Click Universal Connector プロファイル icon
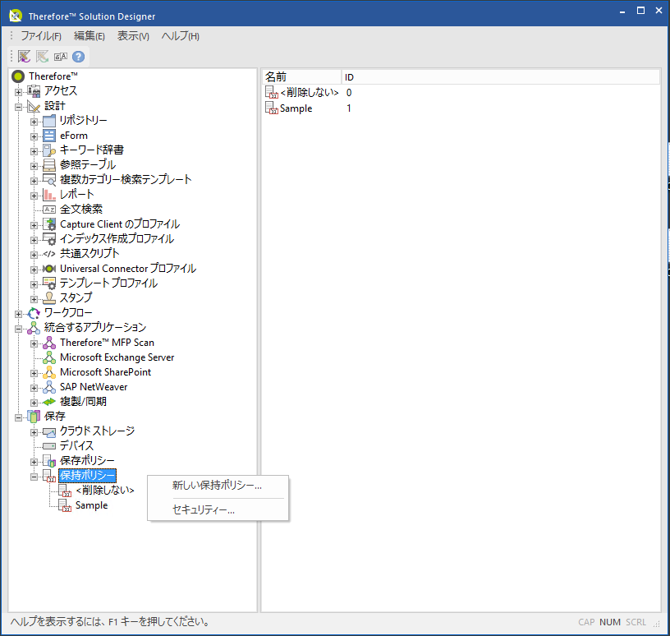Image resolution: width=670 pixels, height=636 pixels. click(x=49, y=269)
